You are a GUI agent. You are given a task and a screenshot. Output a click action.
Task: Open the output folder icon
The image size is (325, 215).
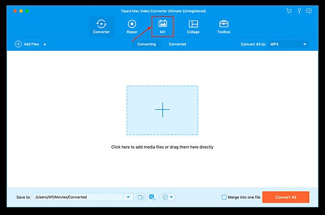point(141,197)
